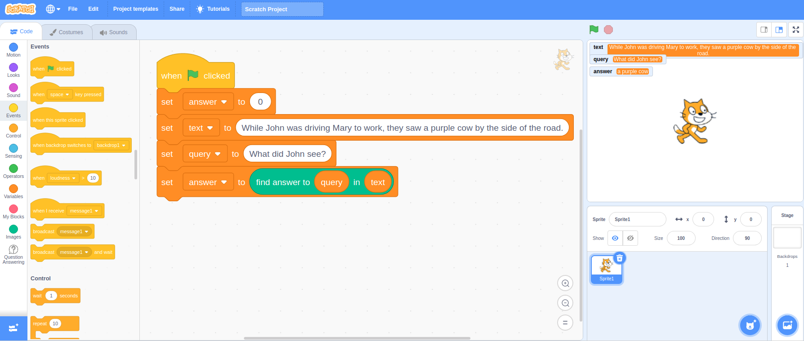
Task: Select the Events block category
Action: [x=13, y=111]
